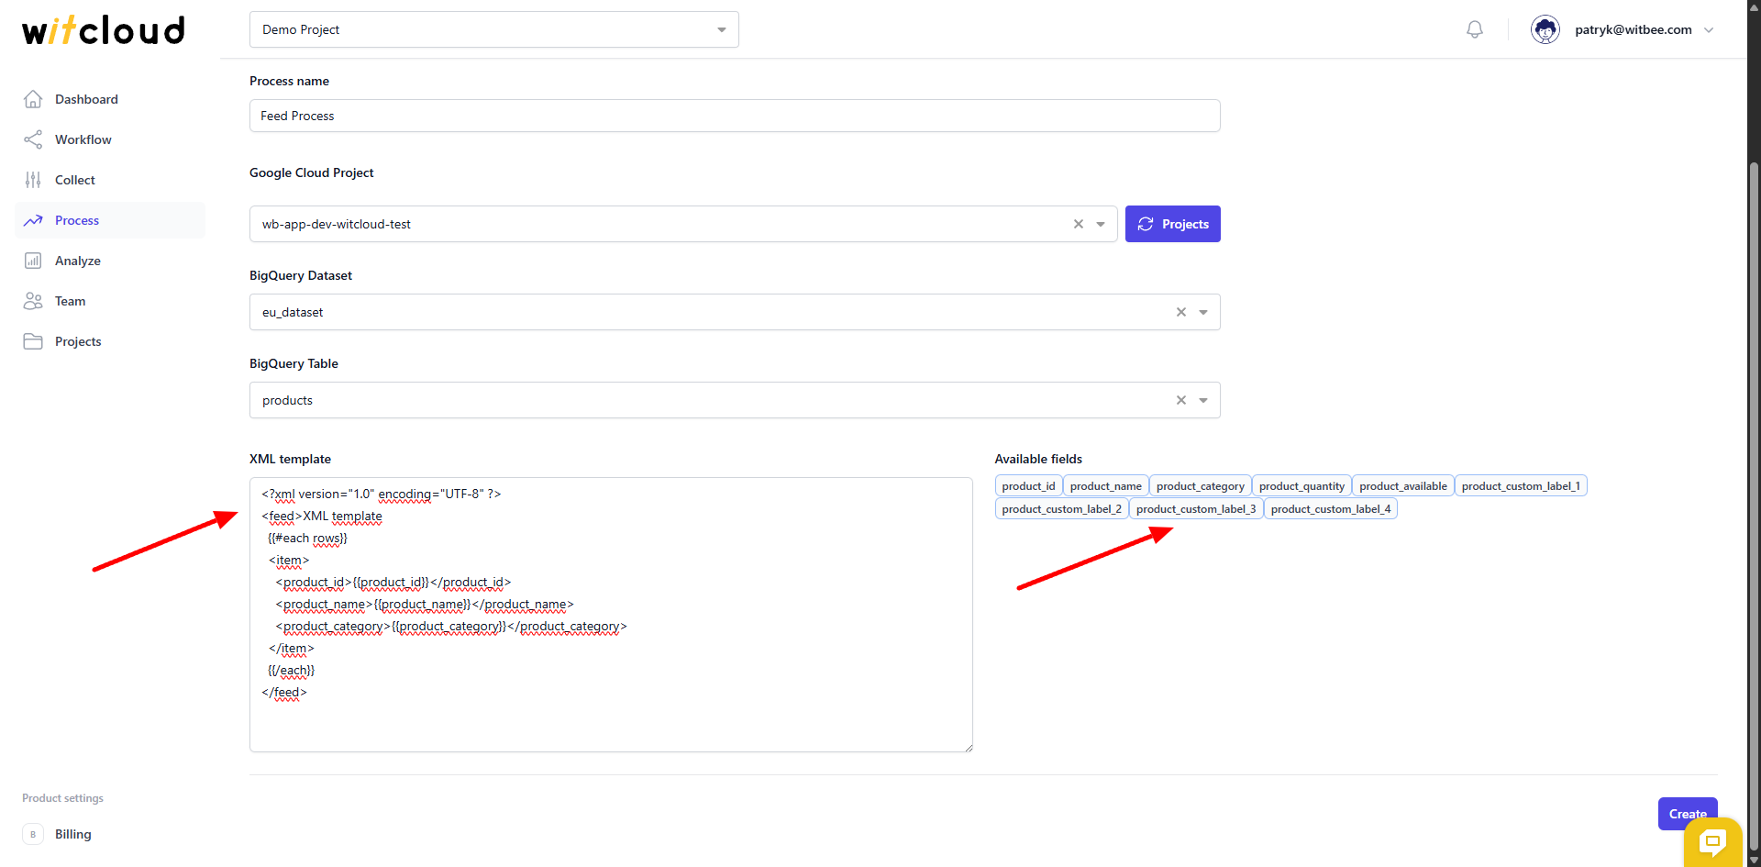Open the notifications bell icon
The width and height of the screenshot is (1761, 867).
1475,29
